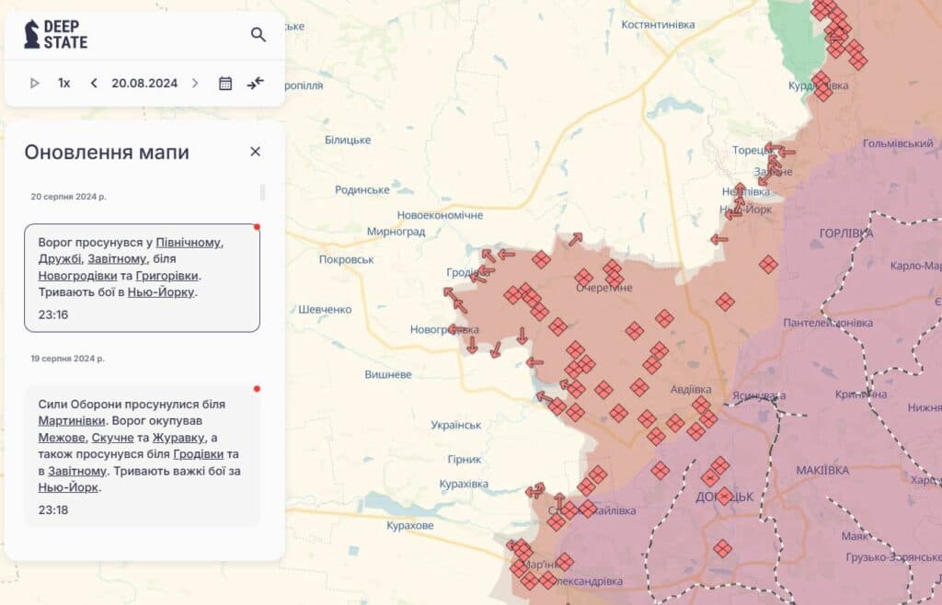The height and width of the screenshot is (605, 942).
Task: Change the 1x playback speed
Action: 63,83
